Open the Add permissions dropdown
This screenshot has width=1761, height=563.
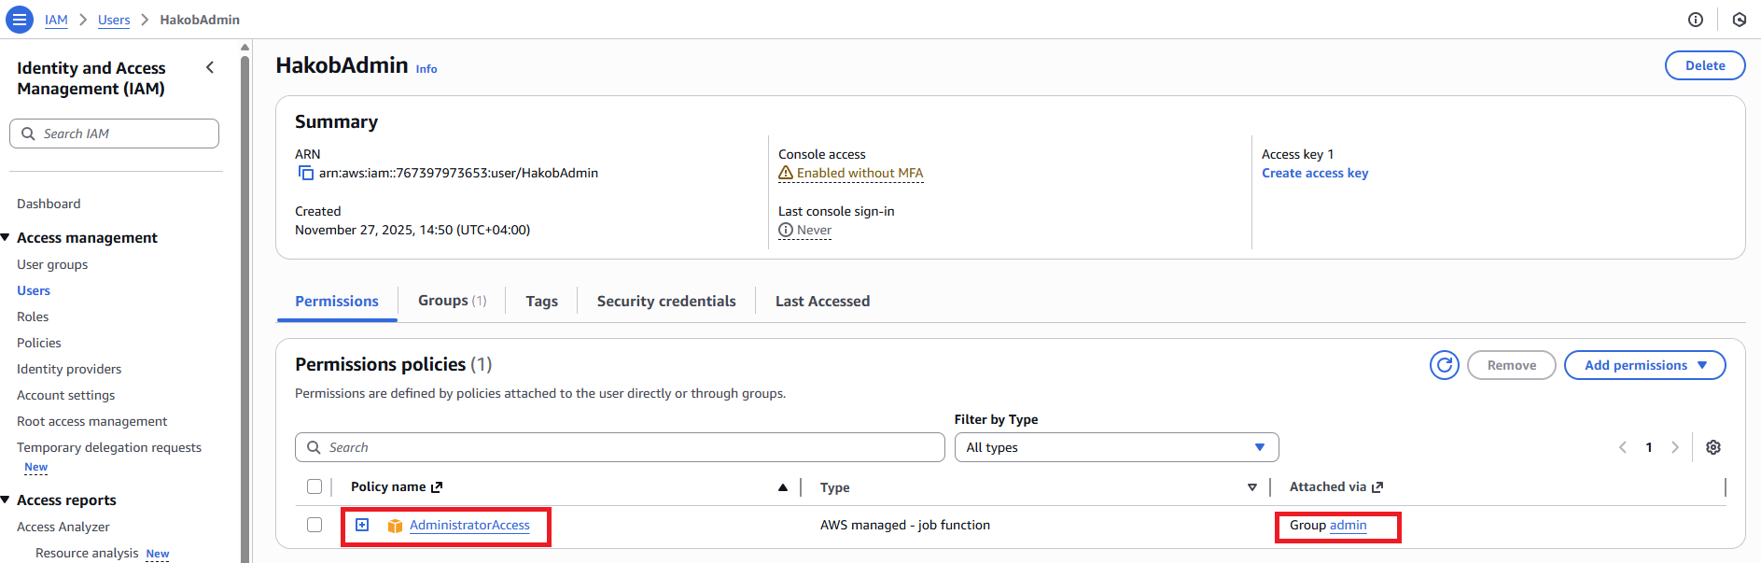pos(1643,365)
